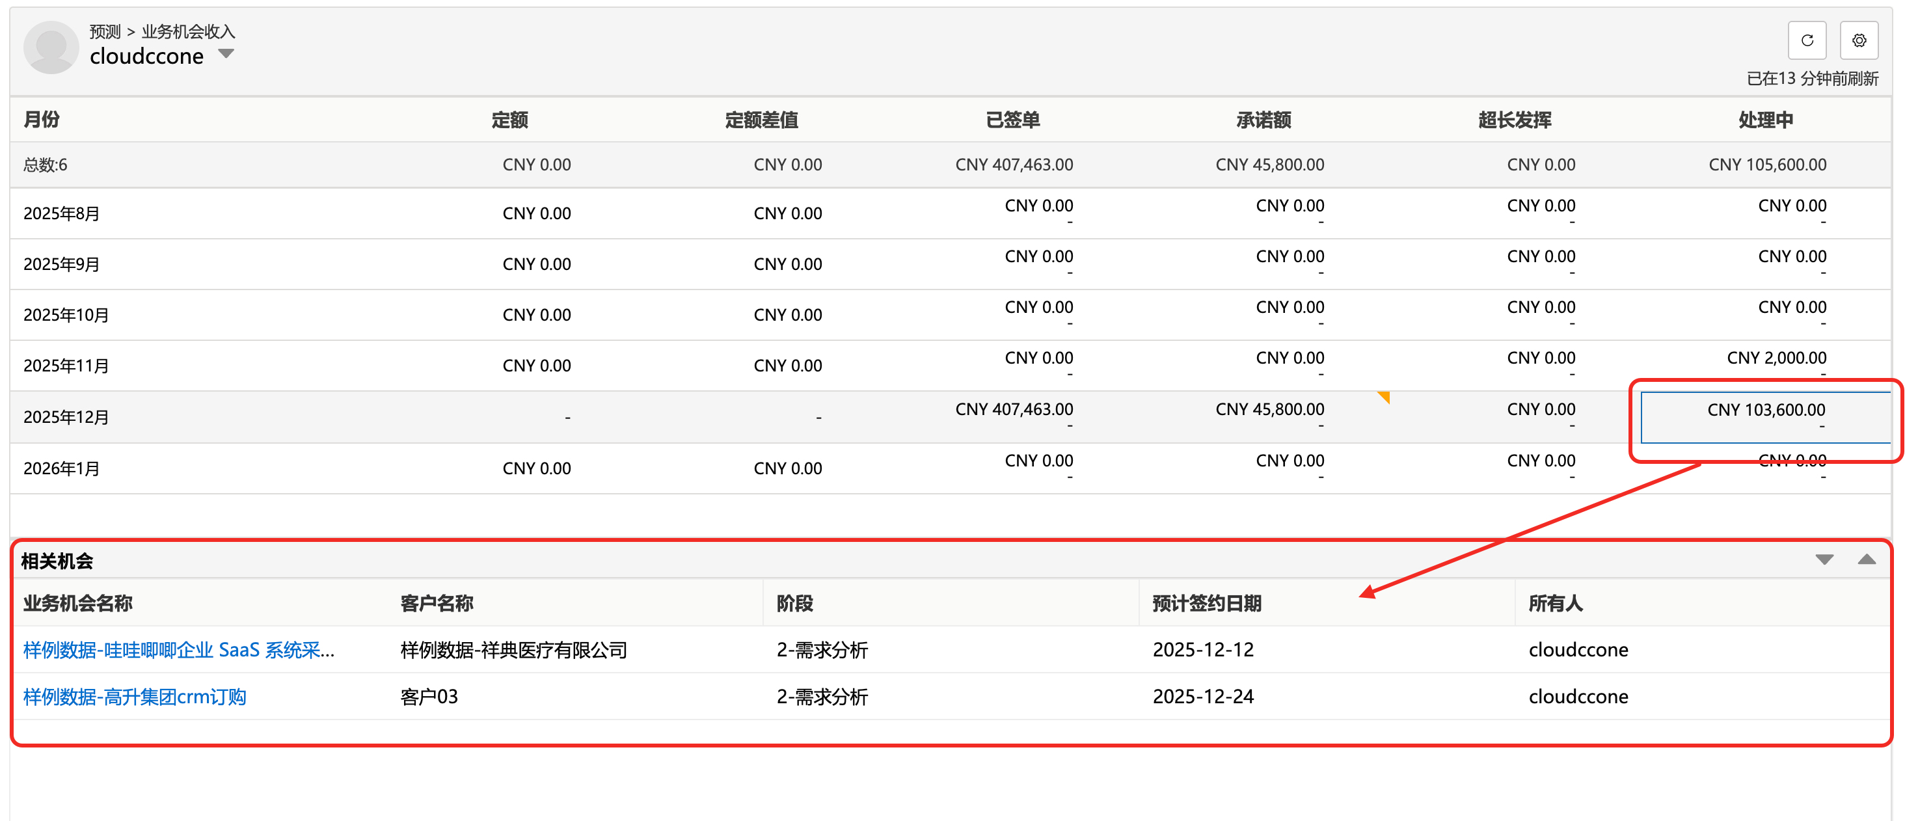Screen dimensions: 1905x821
Task: Open 样例数据-高升集团crm订购 opportunity link
Action: point(135,696)
